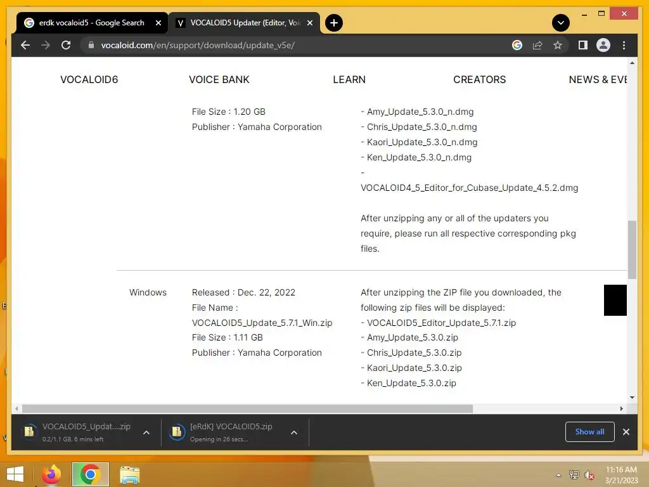649x487 pixels.
Task: Expand options for [eRdK] VOCALOID5.zip download
Action: (294, 432)
